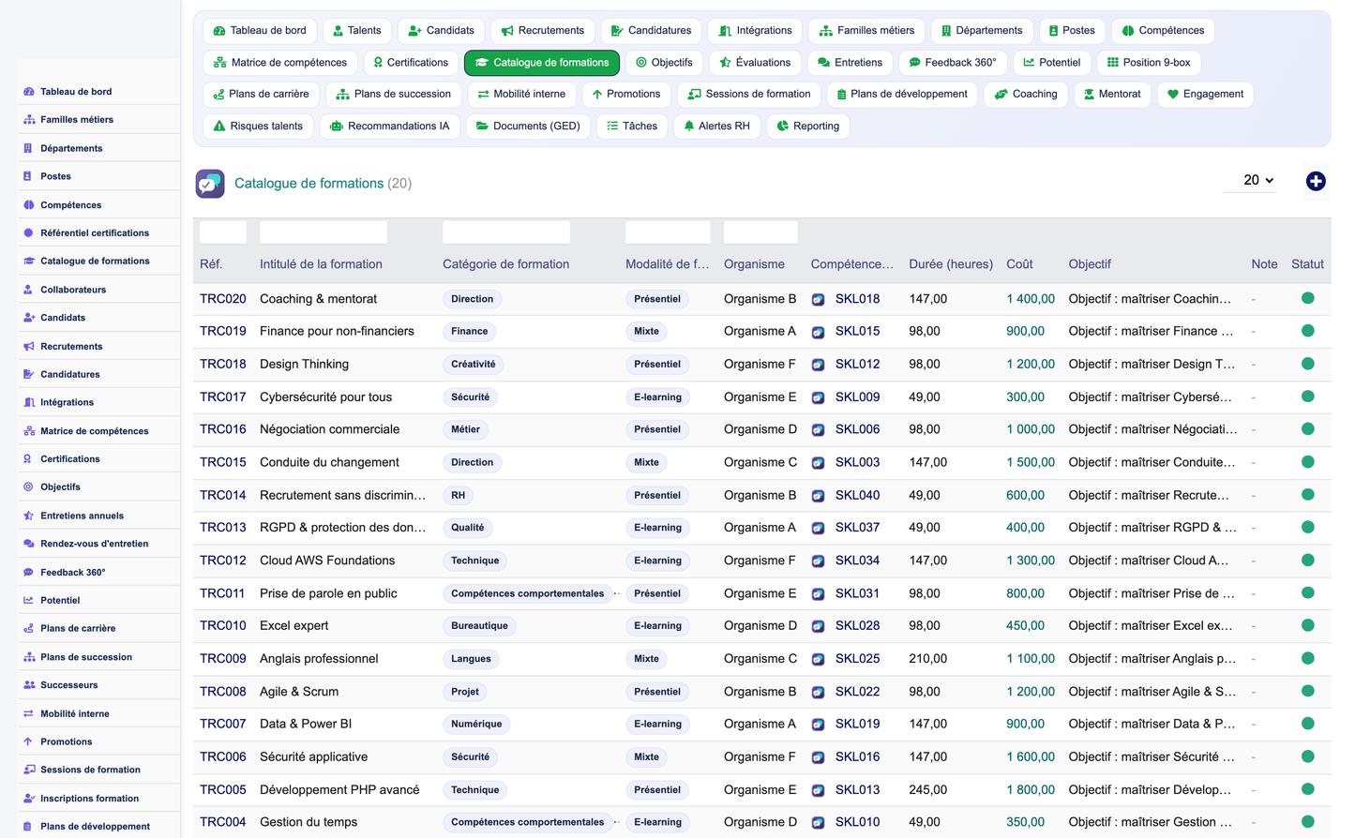The image size is (1355, 838).
Task: Click the Compétences sidebar brain icon
Action: click(x=28, y=204)
